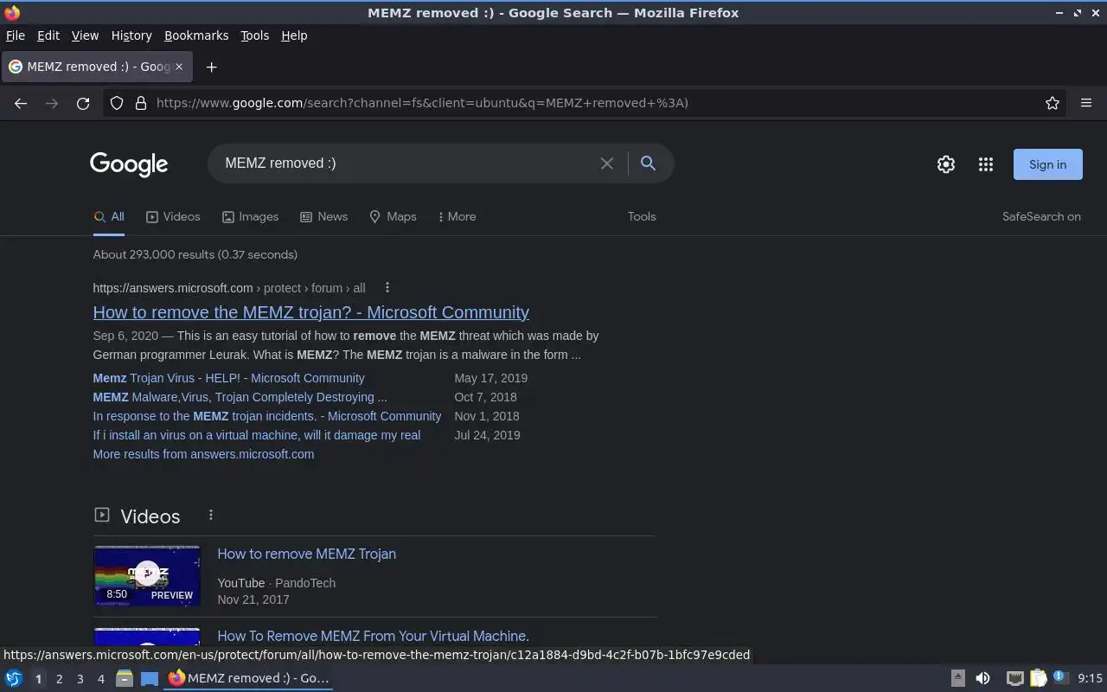Open In response to the MEMZ trojan incidents link

(266, 416)
